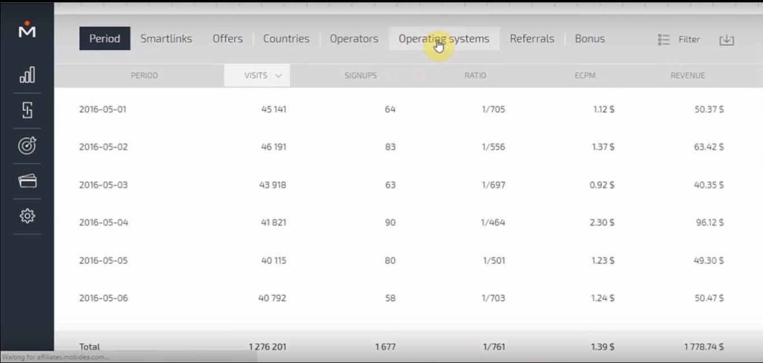Screen dimensions: 763x363
Task: Click the total ECPM 1.39 $
Action: point(603,347)
